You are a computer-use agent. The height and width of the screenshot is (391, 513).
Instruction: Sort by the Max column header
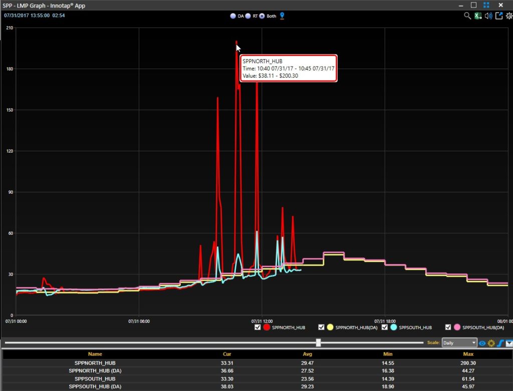pos(468,354)
